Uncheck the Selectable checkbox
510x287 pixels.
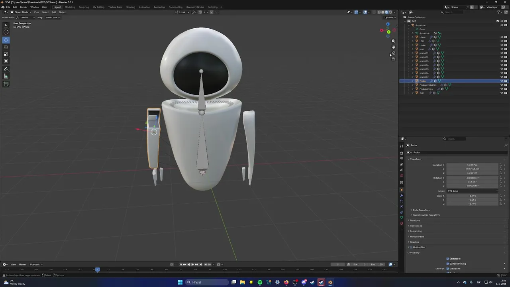click(447, 259)
